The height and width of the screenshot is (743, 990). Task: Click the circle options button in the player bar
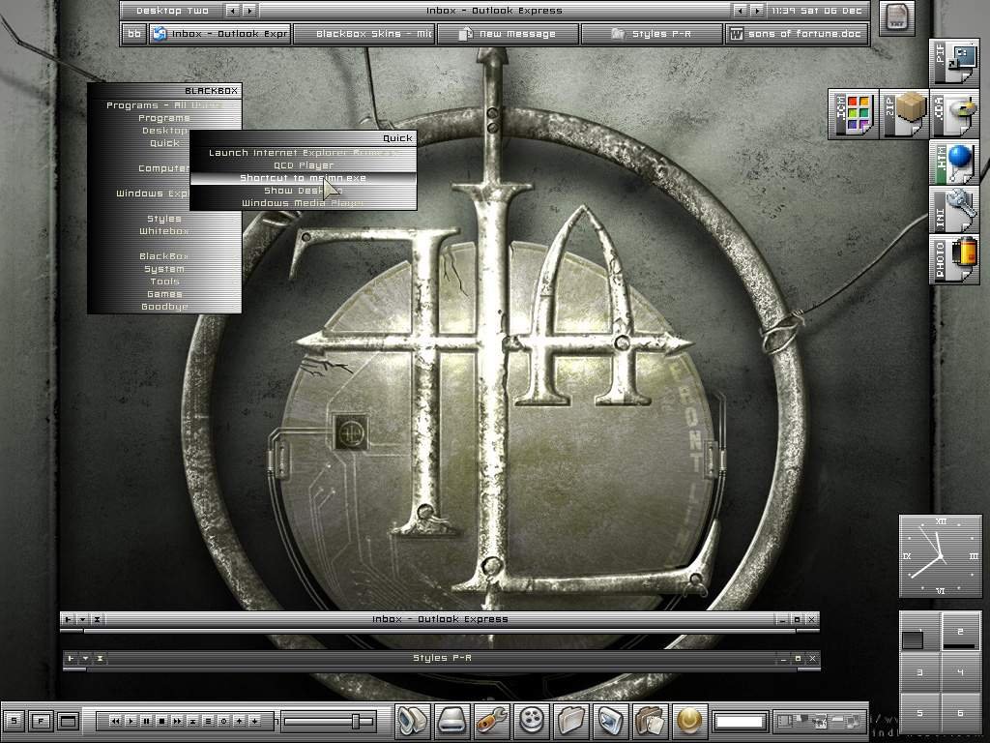[x=223, y=721]
